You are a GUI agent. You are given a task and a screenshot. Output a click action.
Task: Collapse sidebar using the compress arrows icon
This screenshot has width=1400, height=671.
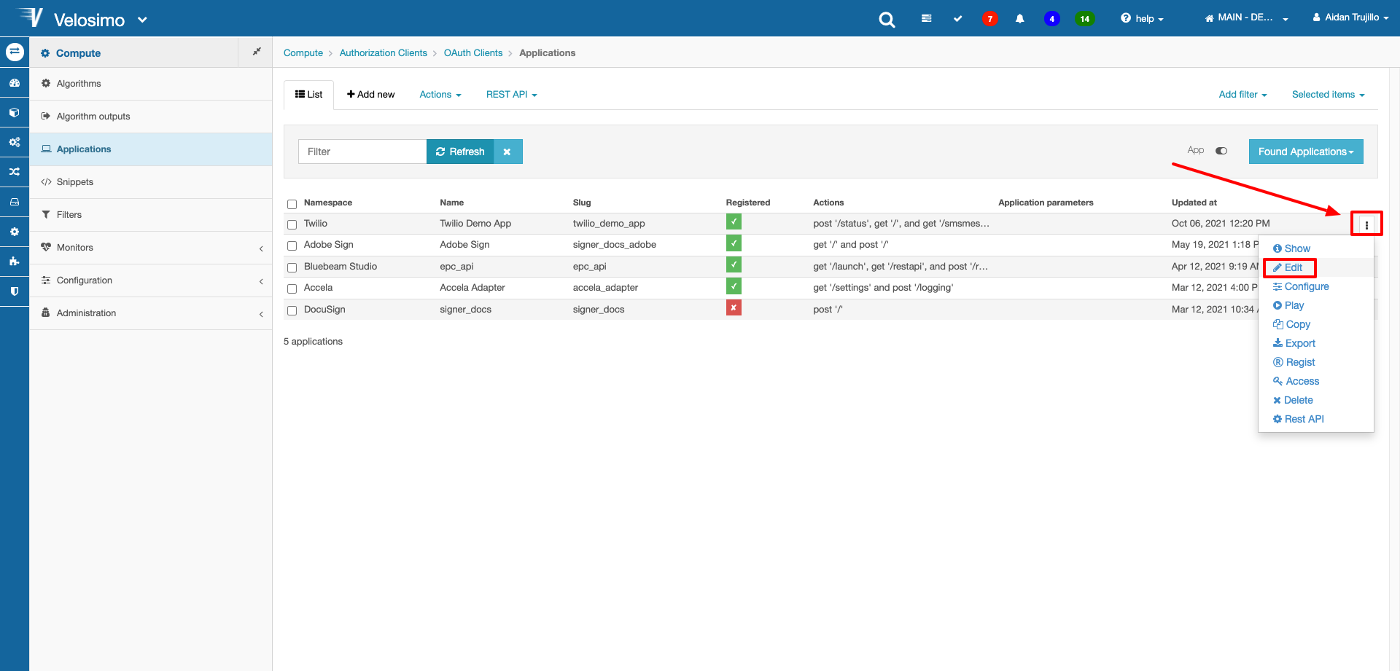coord(257,52)
